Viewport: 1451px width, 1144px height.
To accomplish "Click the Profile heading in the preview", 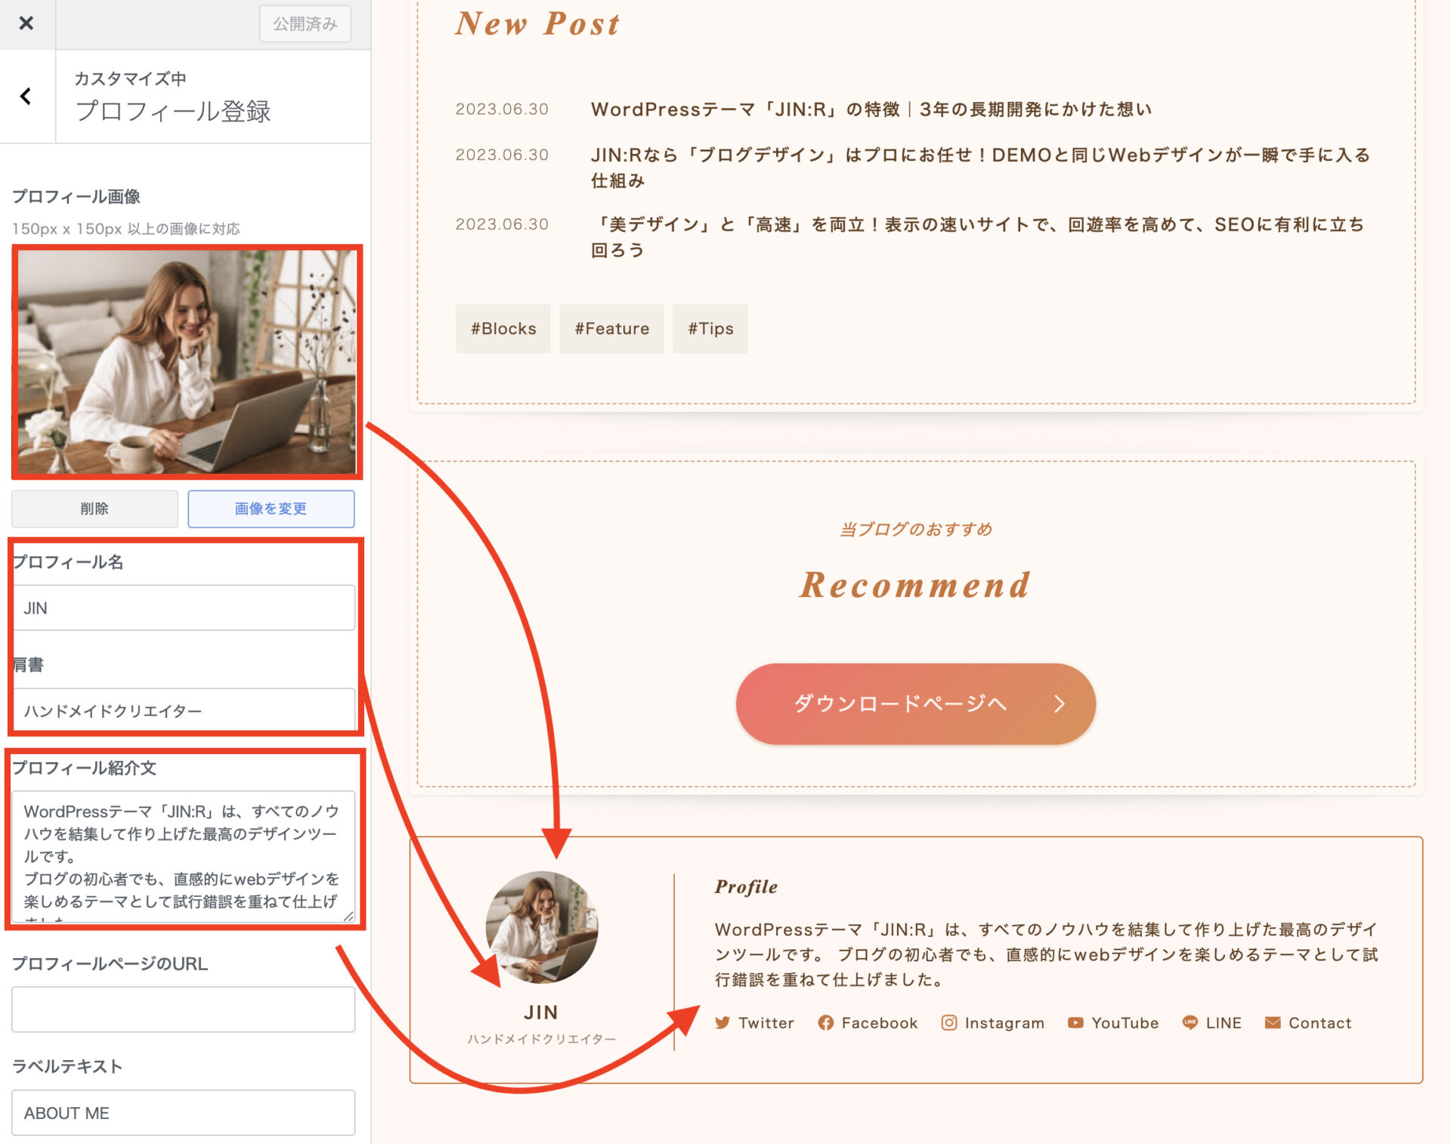I will 746,886.
